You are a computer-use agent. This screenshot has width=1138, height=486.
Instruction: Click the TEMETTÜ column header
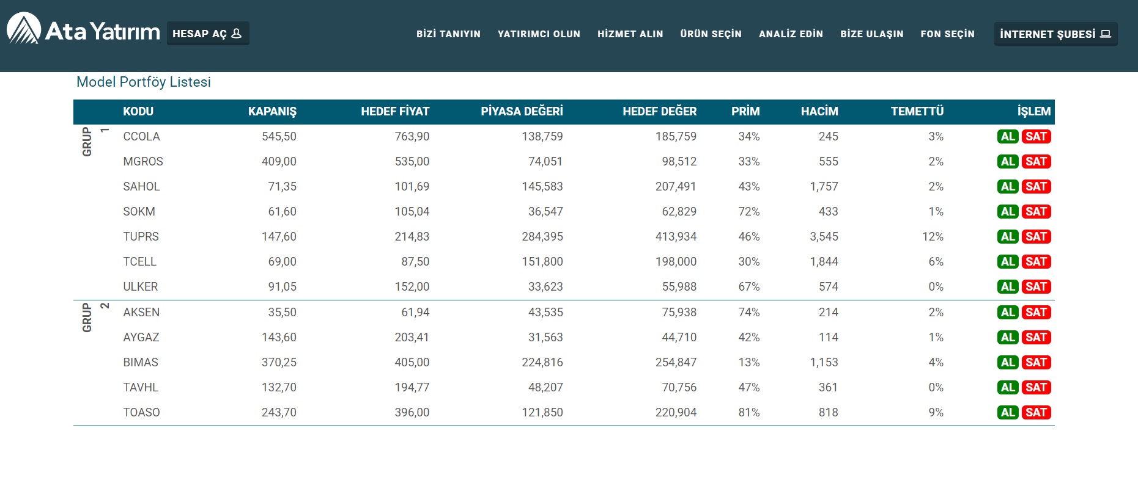tap(917, 112)
